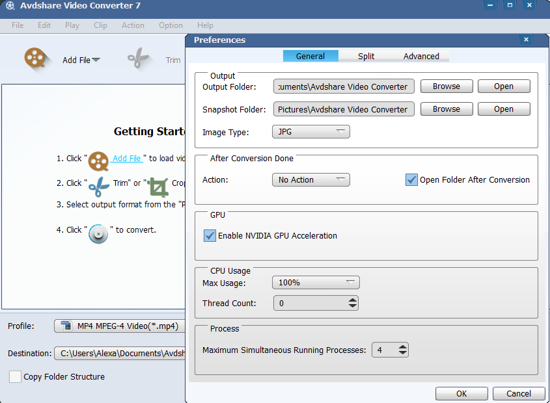Open the Output Folder

(504, 86)
